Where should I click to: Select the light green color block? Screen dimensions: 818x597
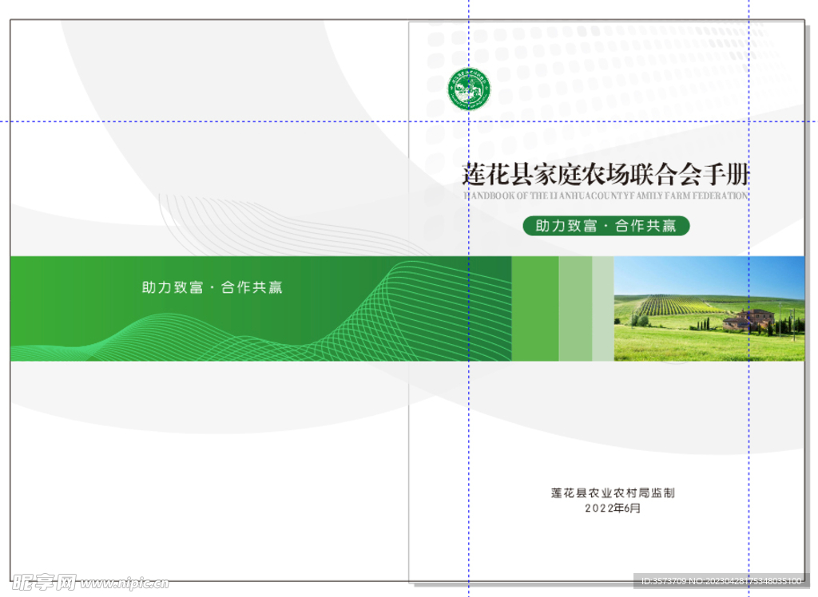click(575, 308)
